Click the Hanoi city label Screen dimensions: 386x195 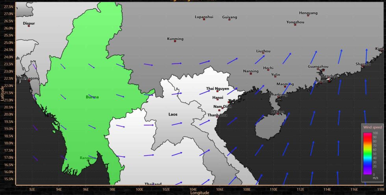(217, 97)
